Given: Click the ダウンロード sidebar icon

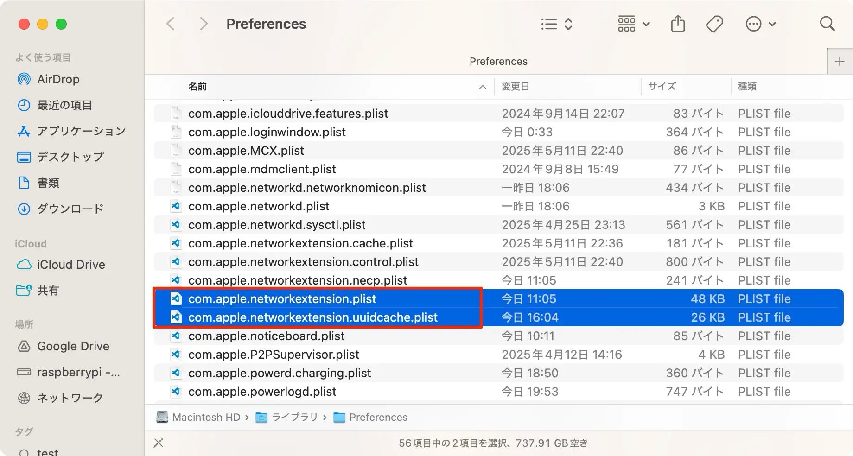Looking at the screenshot, I should (x=24, y=209).
